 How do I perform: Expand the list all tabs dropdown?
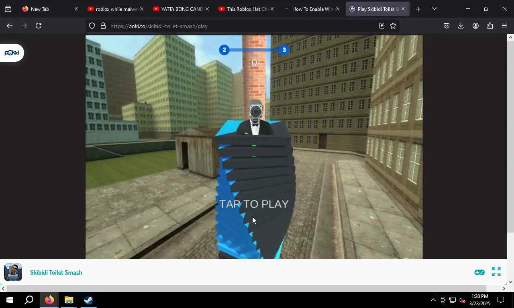(434, 9)
